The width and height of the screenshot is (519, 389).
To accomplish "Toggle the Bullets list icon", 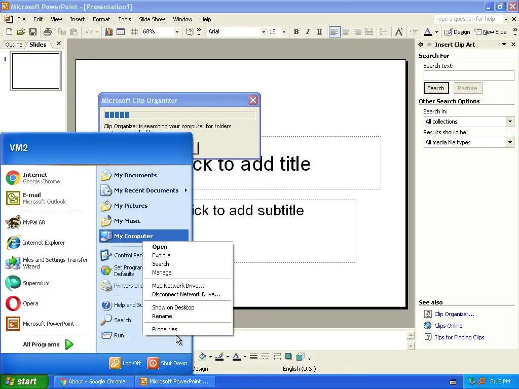I will pyautogui.click(x=384, y=32).
